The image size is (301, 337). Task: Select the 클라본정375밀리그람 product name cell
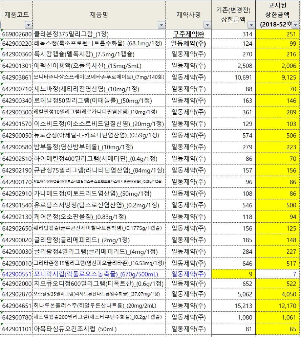pyautogui.click(x=99, y=34)
